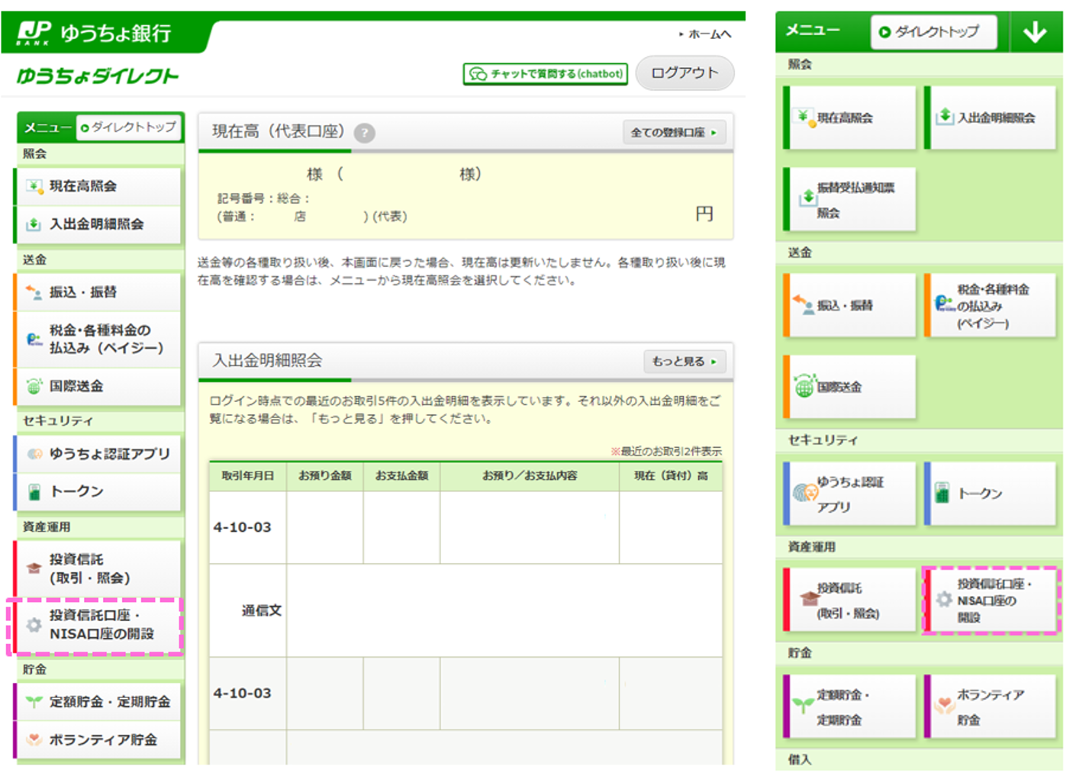Click the お支払金額 column header

click(x=401, y=475)
